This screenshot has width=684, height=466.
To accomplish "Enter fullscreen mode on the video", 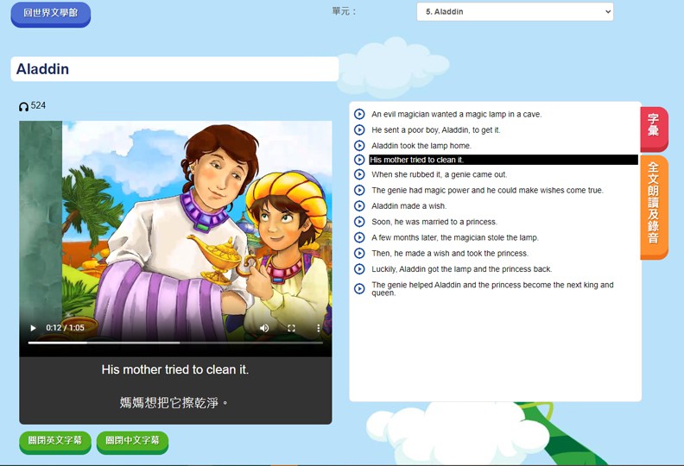I will (x=291, y=328).
